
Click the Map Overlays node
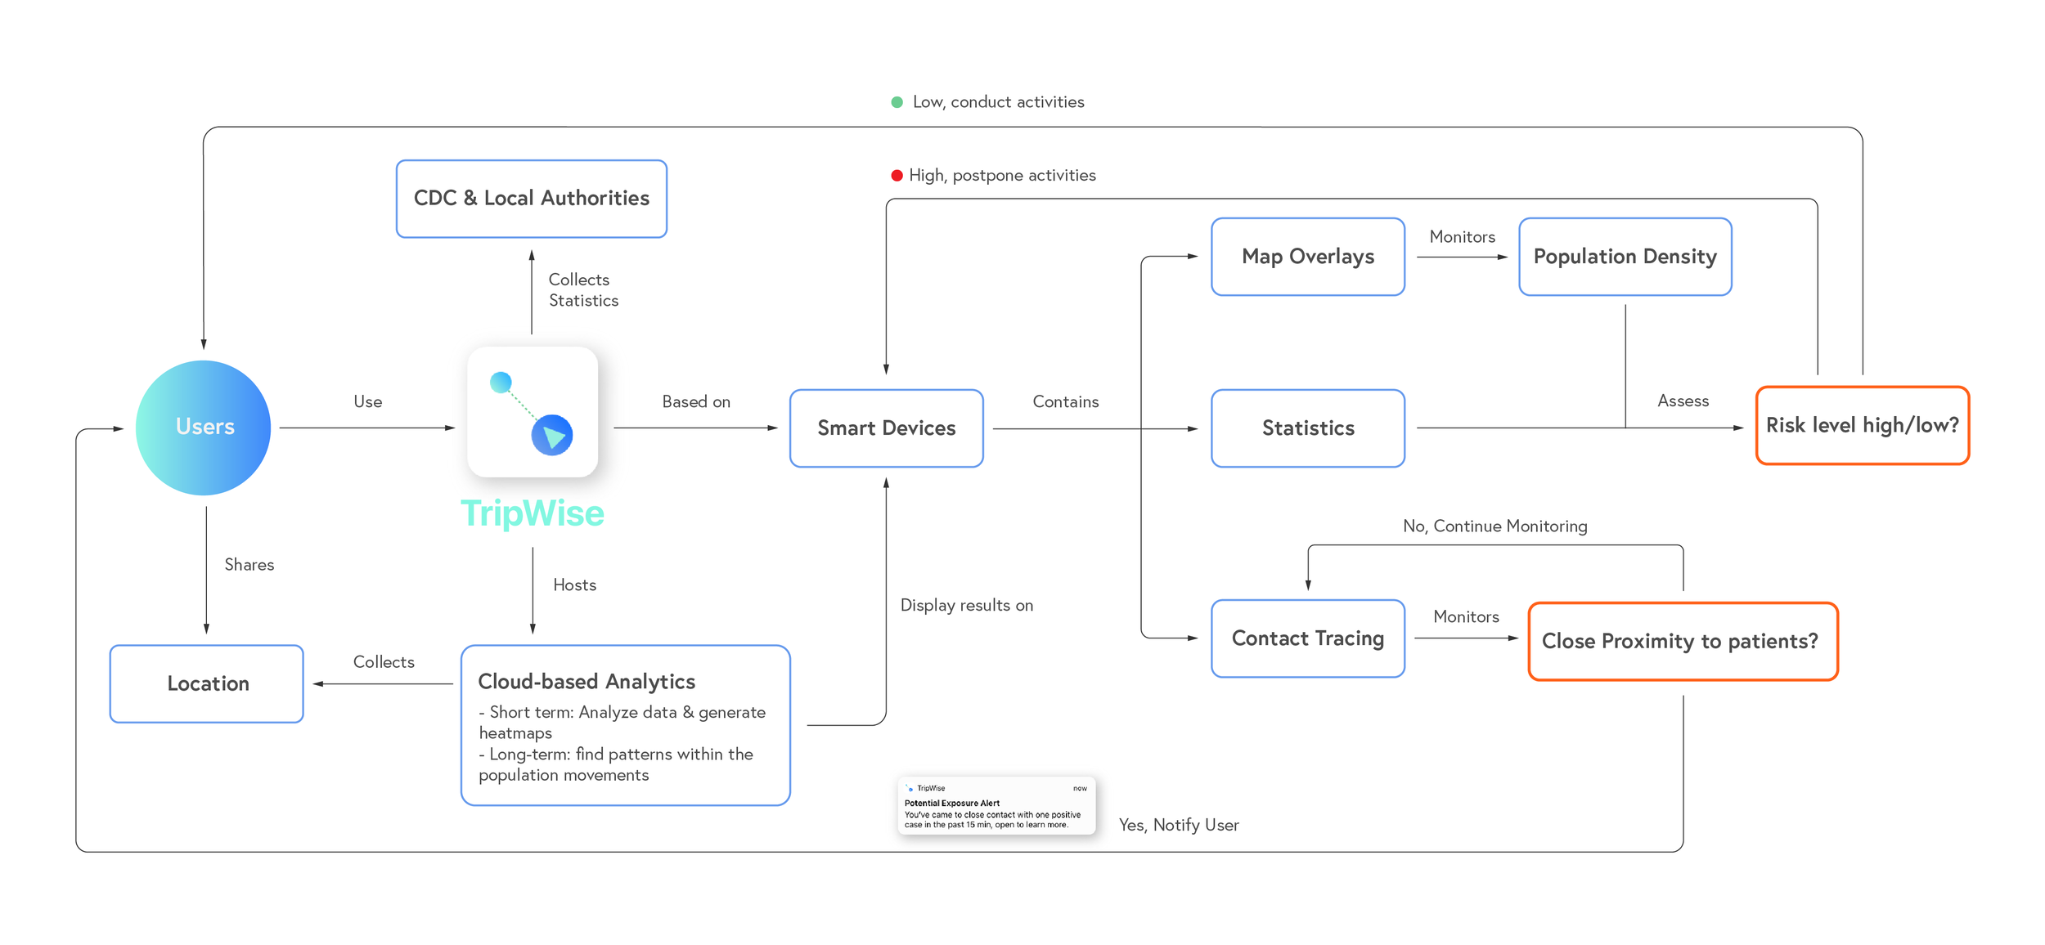click(1307, 257)
